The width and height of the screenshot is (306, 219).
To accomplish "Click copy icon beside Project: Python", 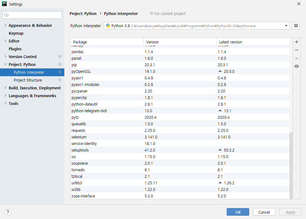I will click(x=60, y=64).
